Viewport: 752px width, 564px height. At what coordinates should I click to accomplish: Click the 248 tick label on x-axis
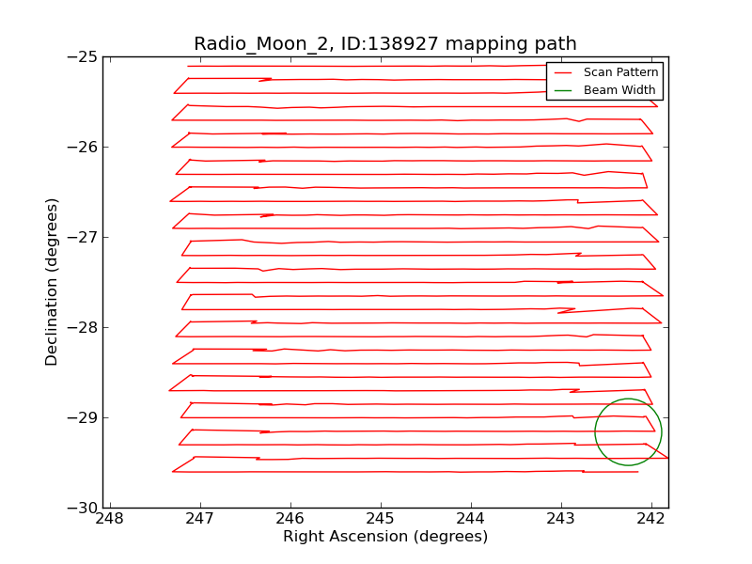110,519
